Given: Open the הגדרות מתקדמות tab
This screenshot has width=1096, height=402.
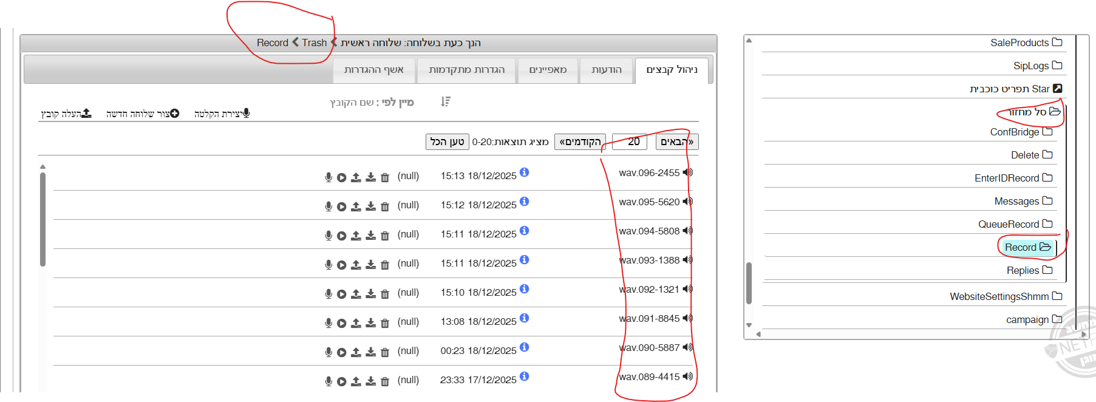Looking at the screenshot, I should [x=466, y=70].
